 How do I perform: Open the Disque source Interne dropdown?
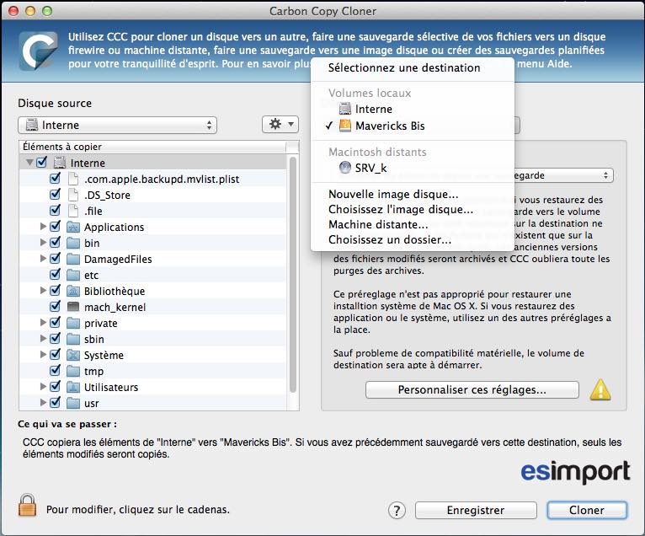(117, 125)
